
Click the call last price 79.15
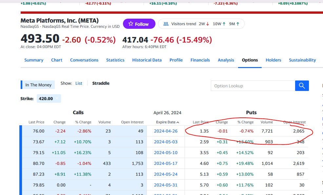(x=38, y=153)
